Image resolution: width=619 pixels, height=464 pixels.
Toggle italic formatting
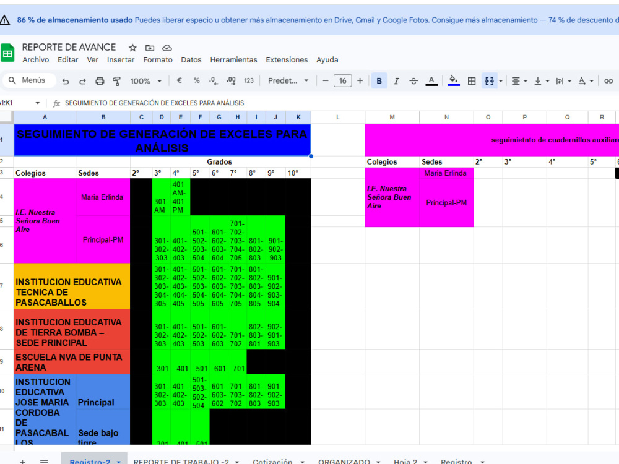click(x=396, y=81)
